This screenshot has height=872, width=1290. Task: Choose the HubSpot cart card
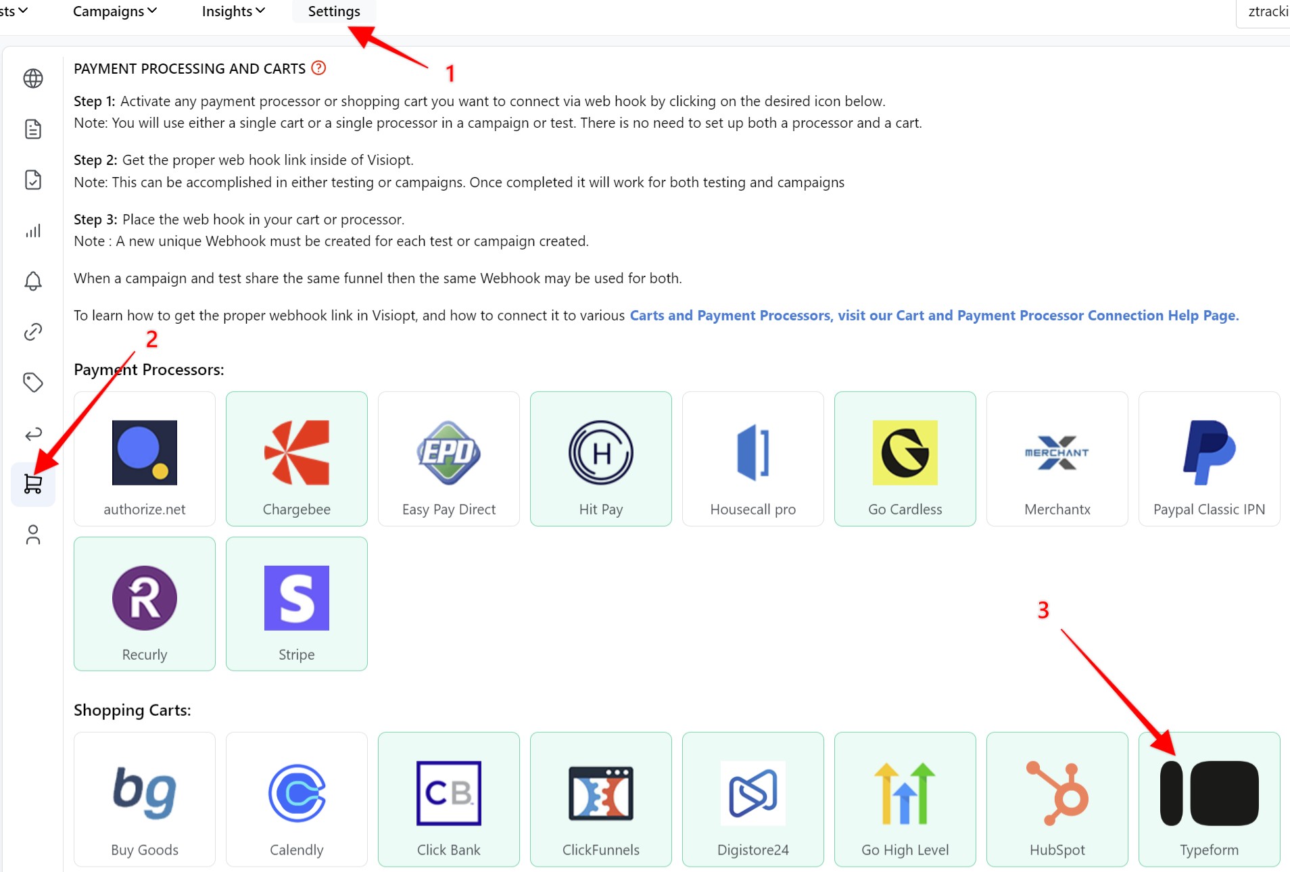[1057, 800]
